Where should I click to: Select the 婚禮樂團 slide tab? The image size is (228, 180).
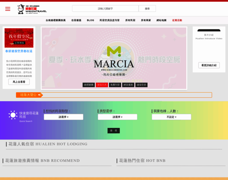click(x=89, y=85)
